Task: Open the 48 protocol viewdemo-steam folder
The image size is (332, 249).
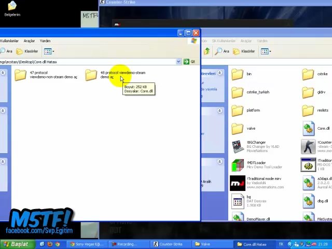Action: [x=91, y=75]
